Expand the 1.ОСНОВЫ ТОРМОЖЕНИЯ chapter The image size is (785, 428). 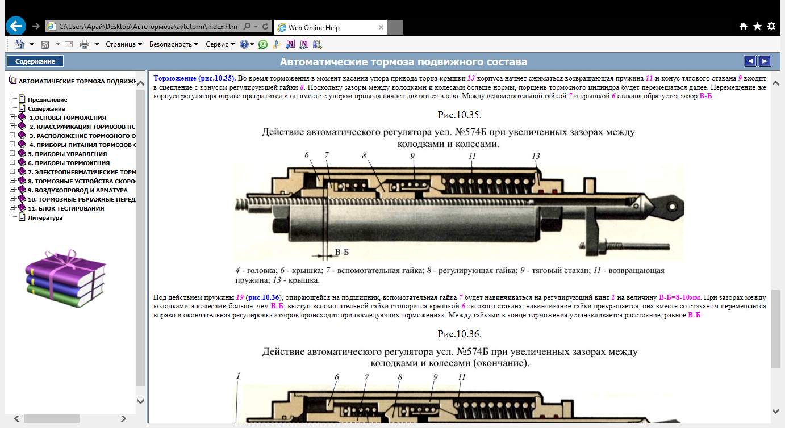(x=12, y=118)
